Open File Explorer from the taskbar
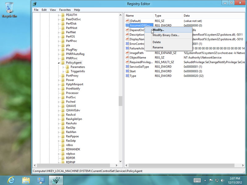 click(26, 180)
